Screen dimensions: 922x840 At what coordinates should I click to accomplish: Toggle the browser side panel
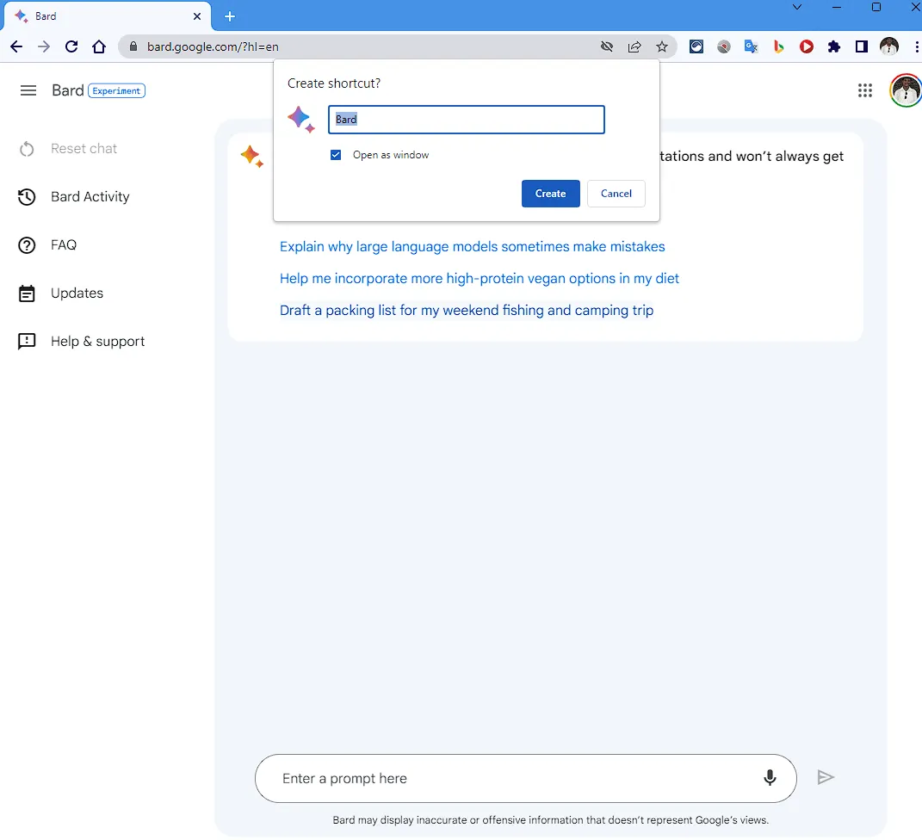tap(861, 46)
